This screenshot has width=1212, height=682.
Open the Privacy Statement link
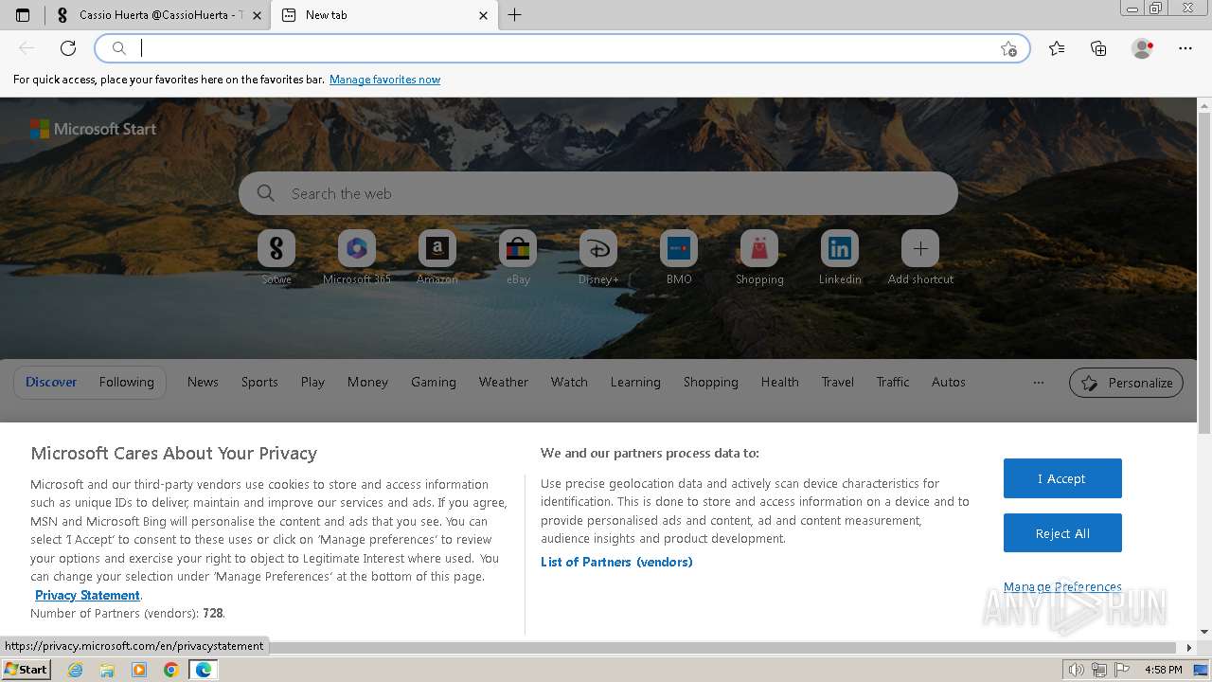coord(87,595)
